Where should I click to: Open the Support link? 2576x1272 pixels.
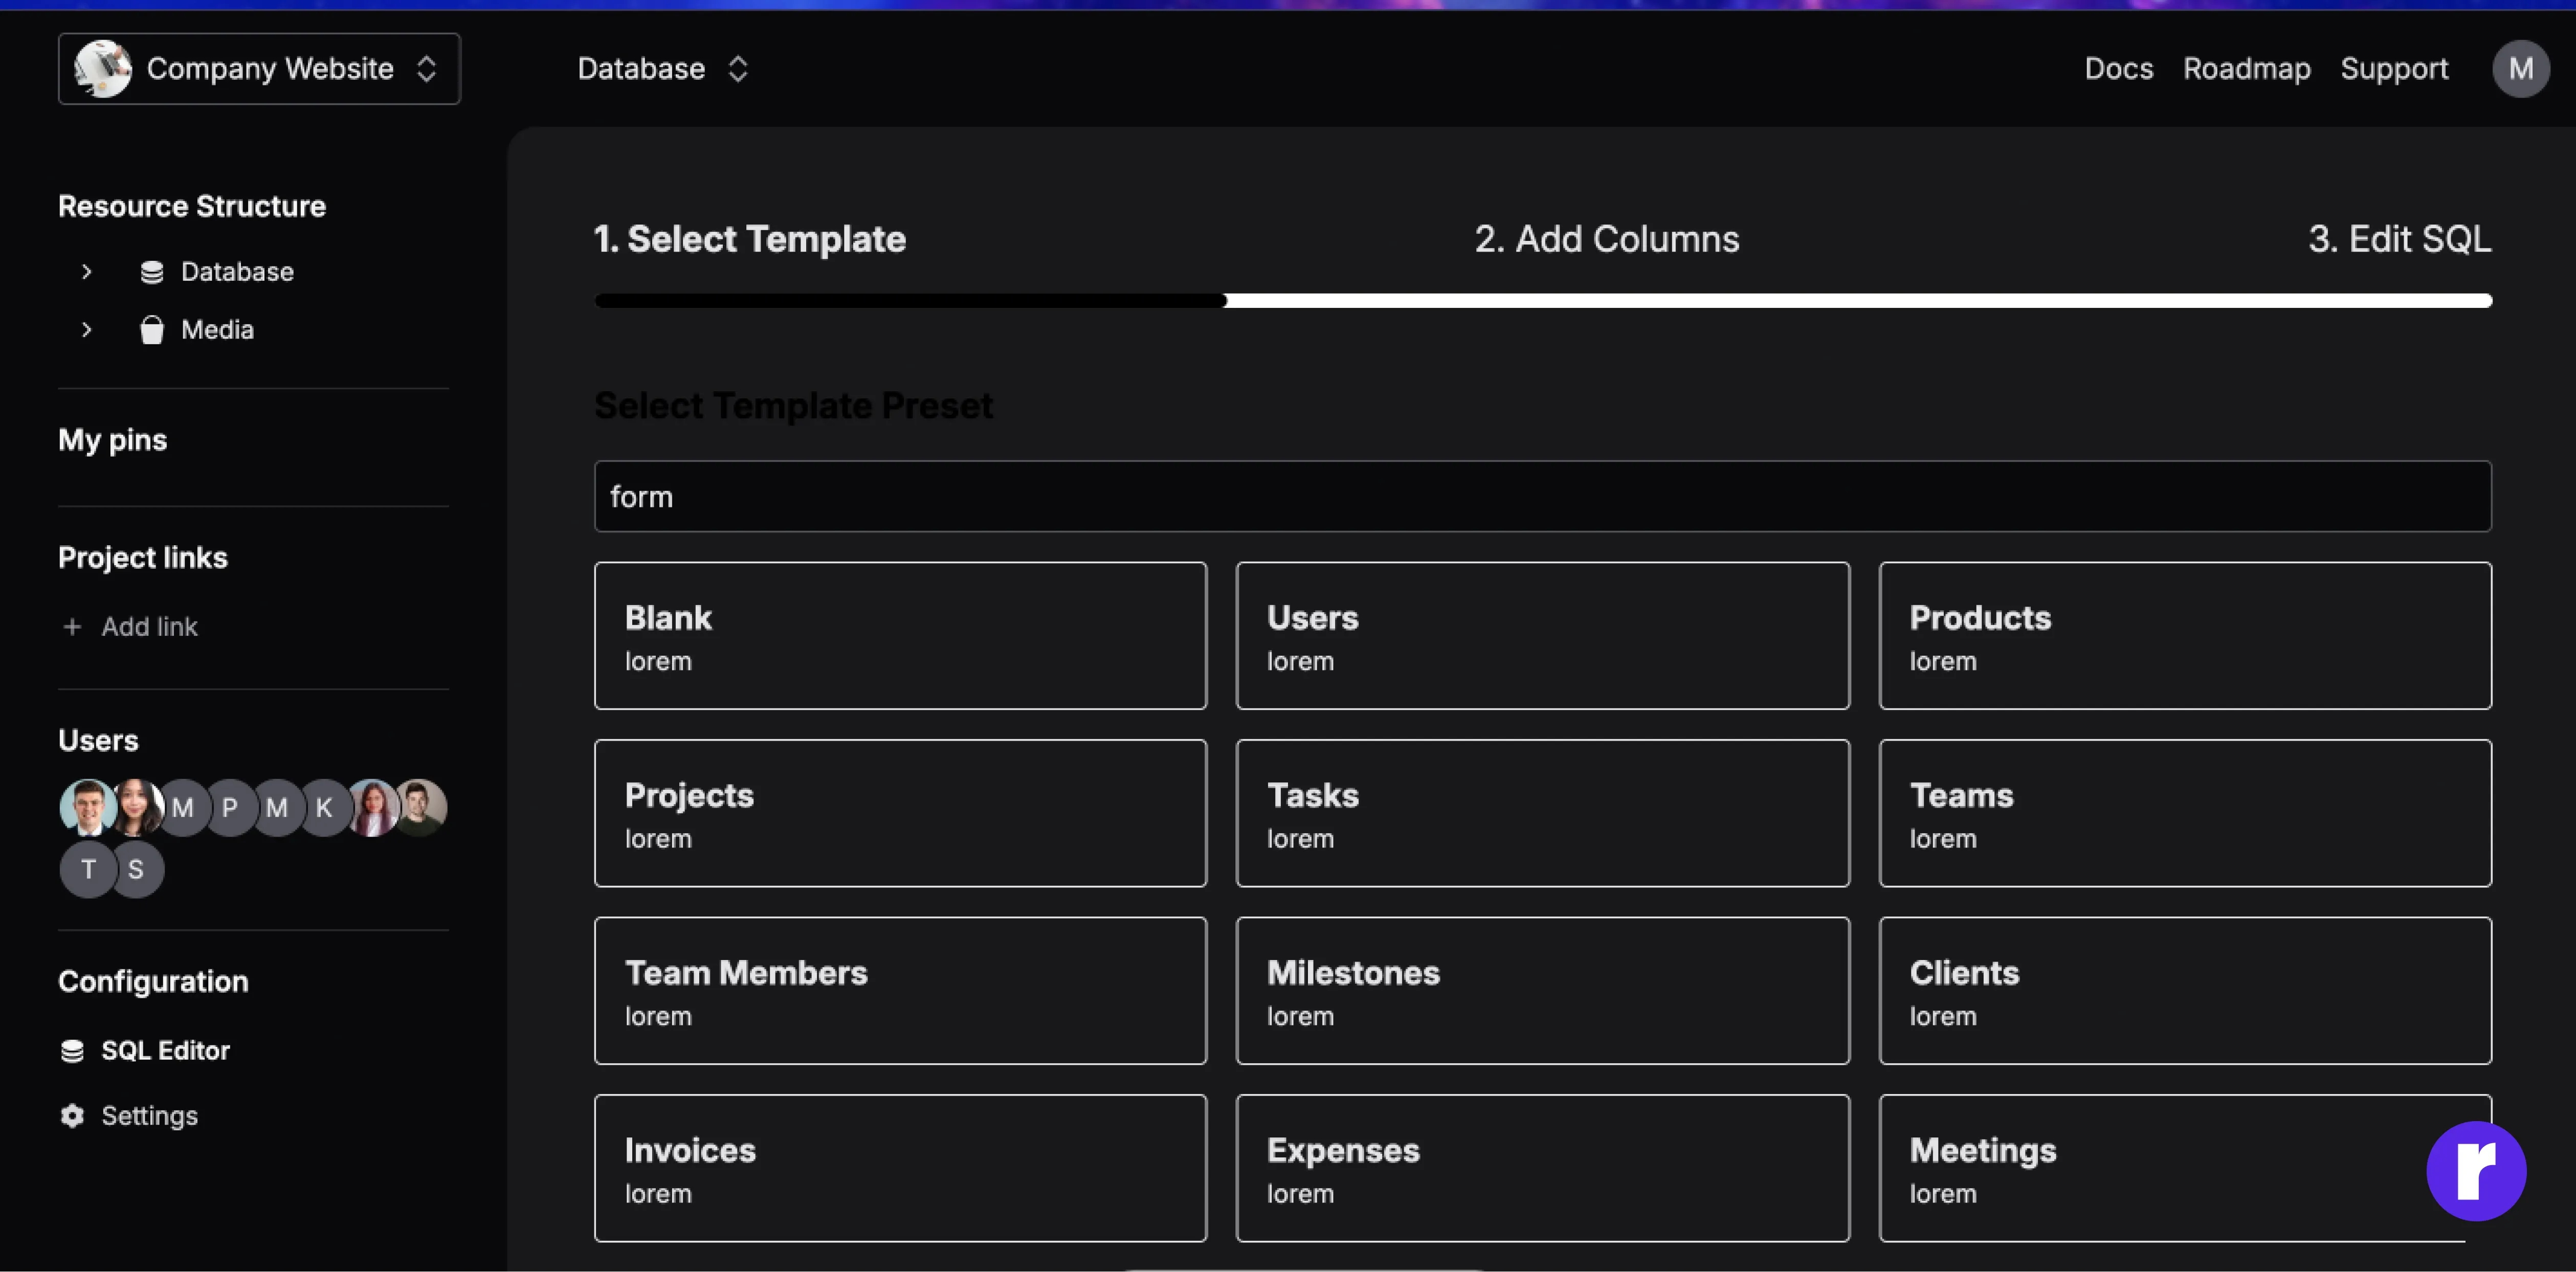(2394, 68)
